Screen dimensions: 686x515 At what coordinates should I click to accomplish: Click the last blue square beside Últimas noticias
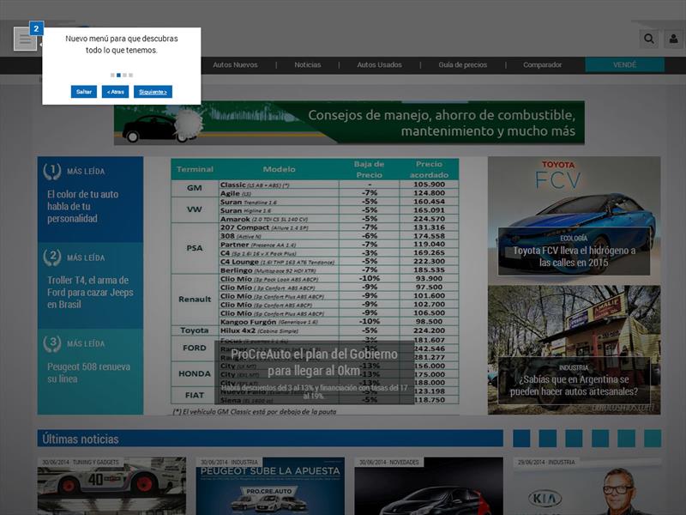[652, 439]
